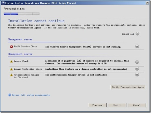Click the warning icon beside Memory Check

click(x=11, y=61)
